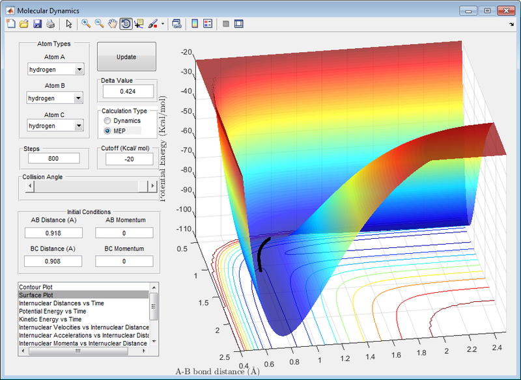This screenshot has height=380, width=521.
Task: Click the Steps input field
Action: click(x=53, y=158)
